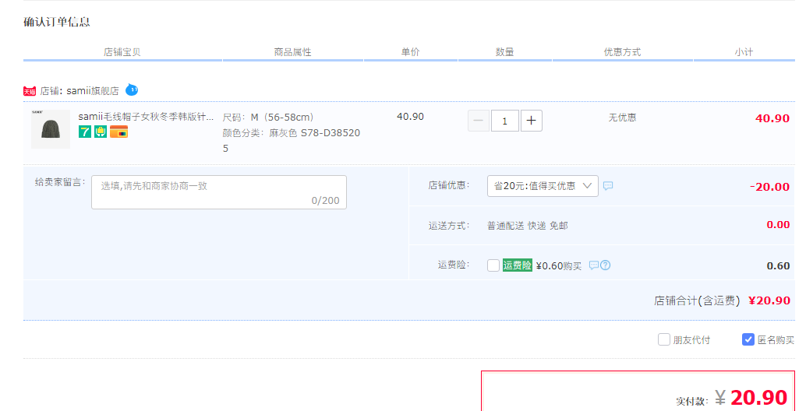Click the 实付款 ¥20.90 amount

(751, 398)
